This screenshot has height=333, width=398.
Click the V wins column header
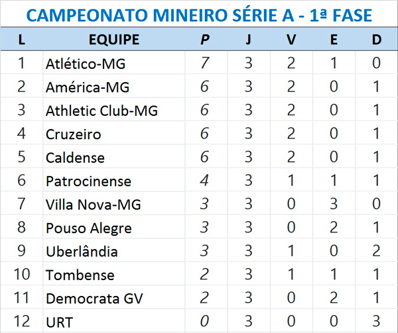click(291, 40)
